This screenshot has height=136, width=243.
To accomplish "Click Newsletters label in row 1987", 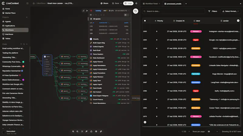I will coord(196,82).
